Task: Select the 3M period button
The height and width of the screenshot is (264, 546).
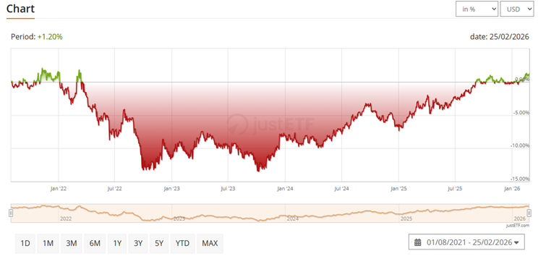Action: pos(72,243)
